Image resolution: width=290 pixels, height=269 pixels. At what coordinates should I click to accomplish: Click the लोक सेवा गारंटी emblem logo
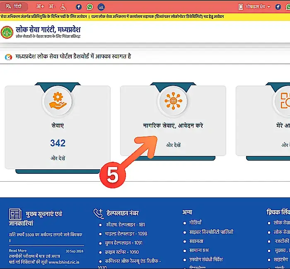[7, 32]
